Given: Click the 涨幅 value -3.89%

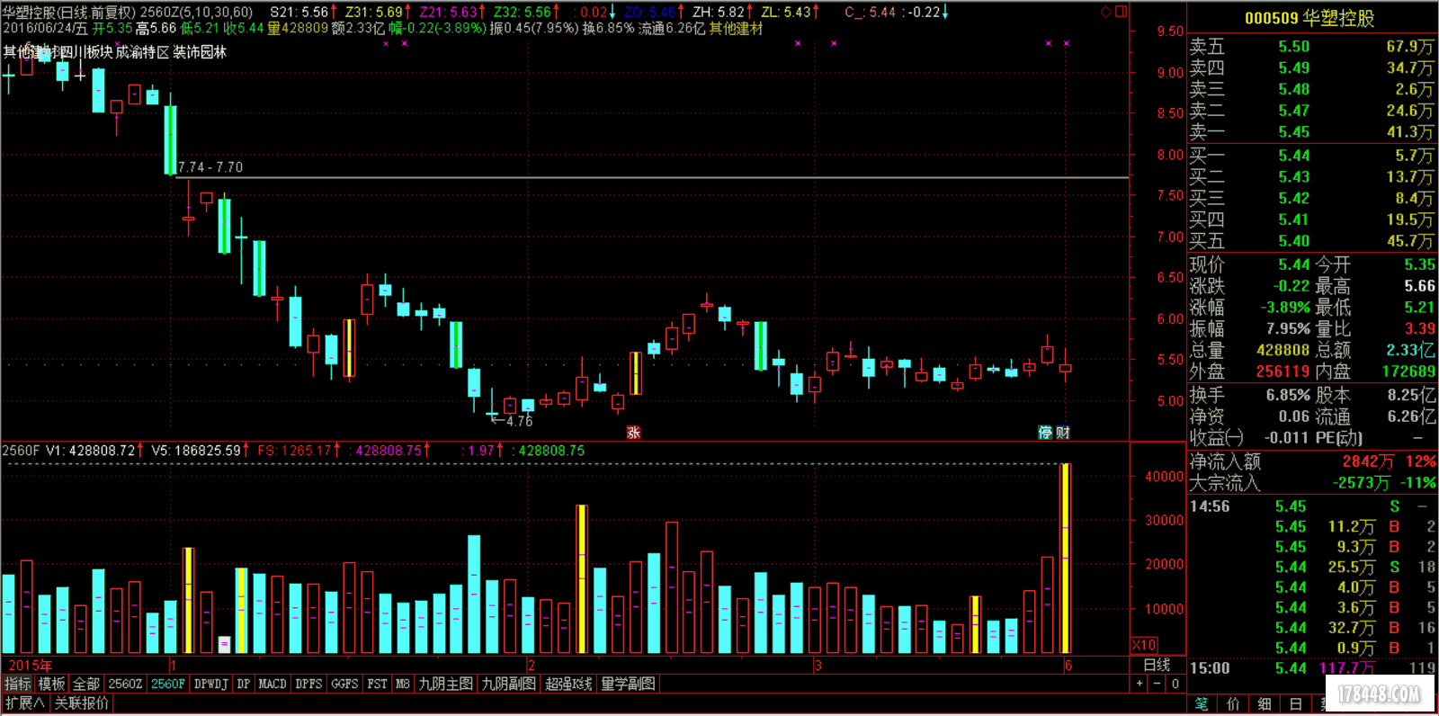Looking at the screenshot, I should (x=1285, y=308).
